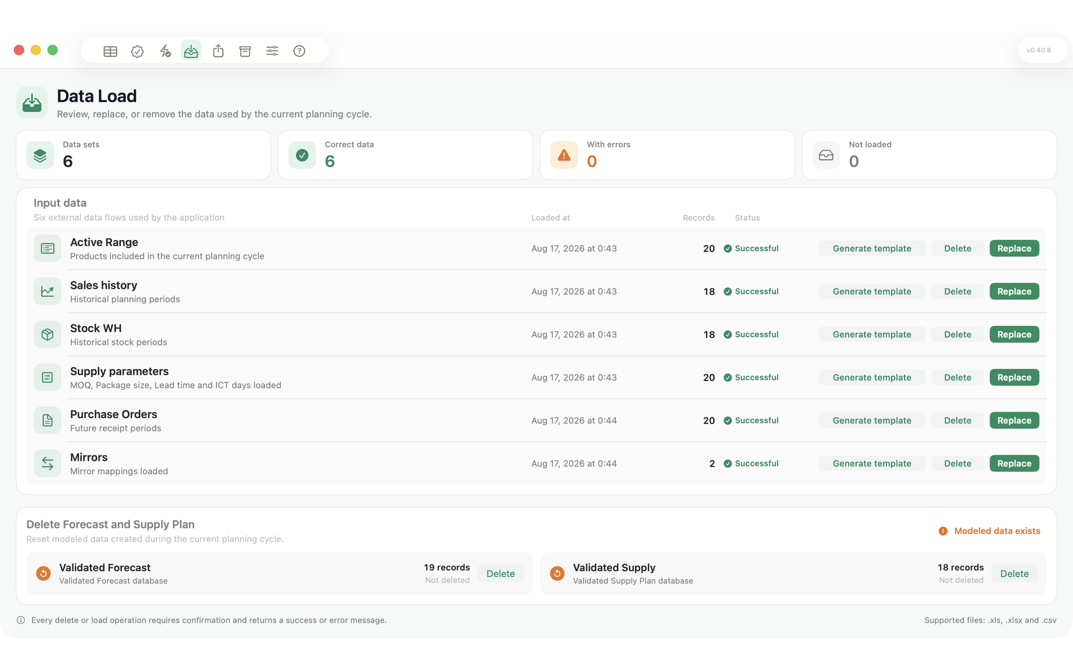This screenshot has width=1073, height=670.
Task: Generate template for Sales history
Action: point(872,291)
